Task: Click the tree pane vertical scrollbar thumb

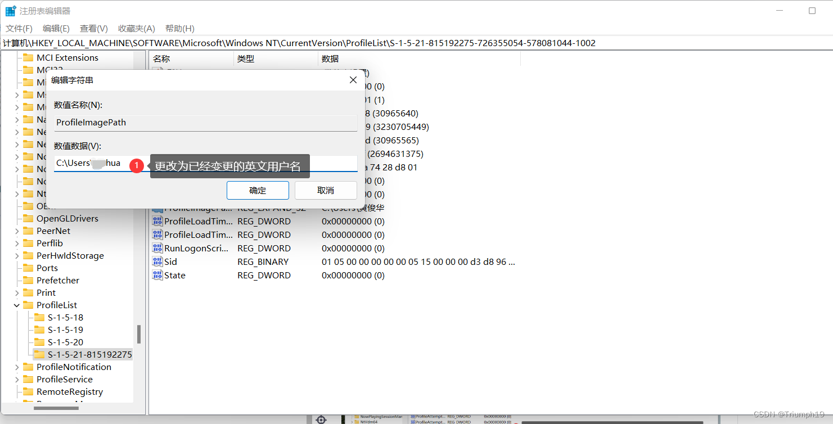Action: click(x=139, y=335)
